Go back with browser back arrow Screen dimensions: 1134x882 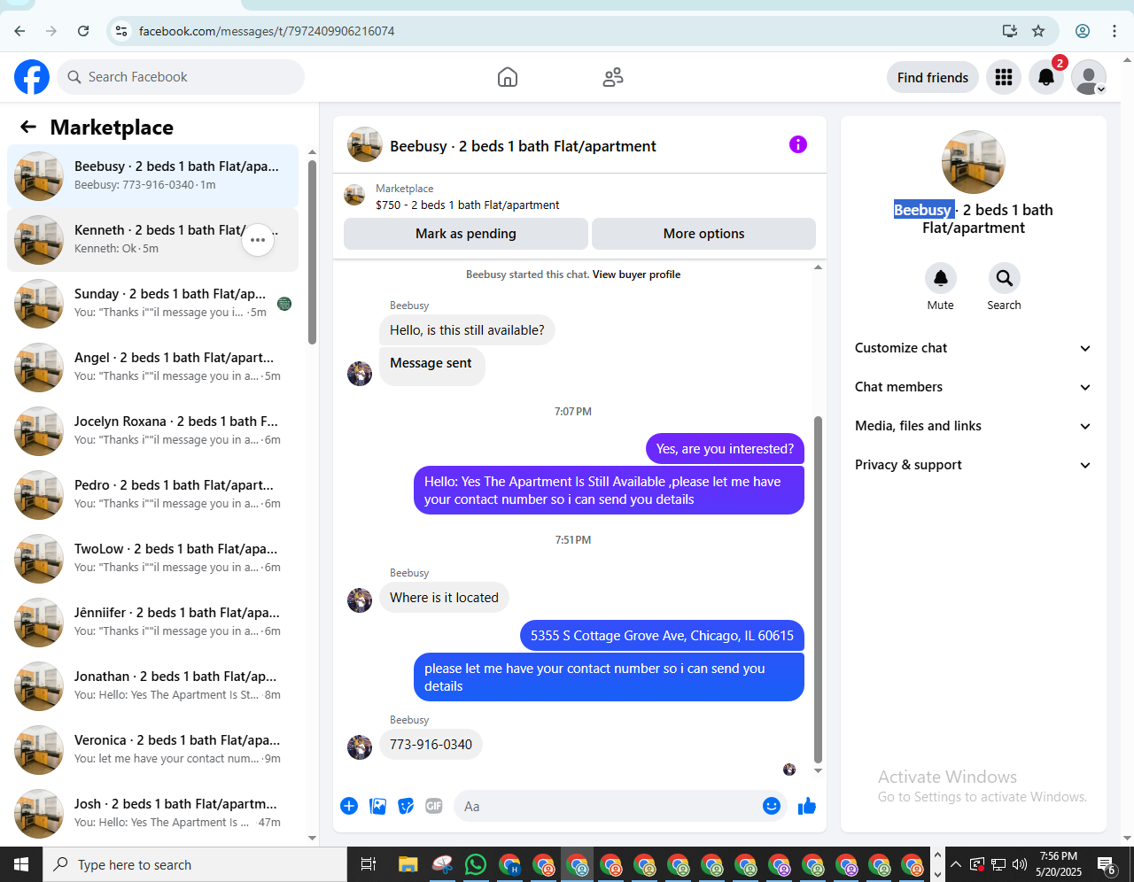[x=19, y=31]
